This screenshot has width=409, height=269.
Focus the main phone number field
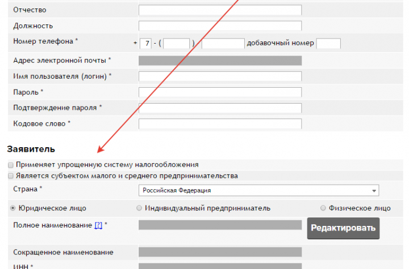(x=223, y=44)
